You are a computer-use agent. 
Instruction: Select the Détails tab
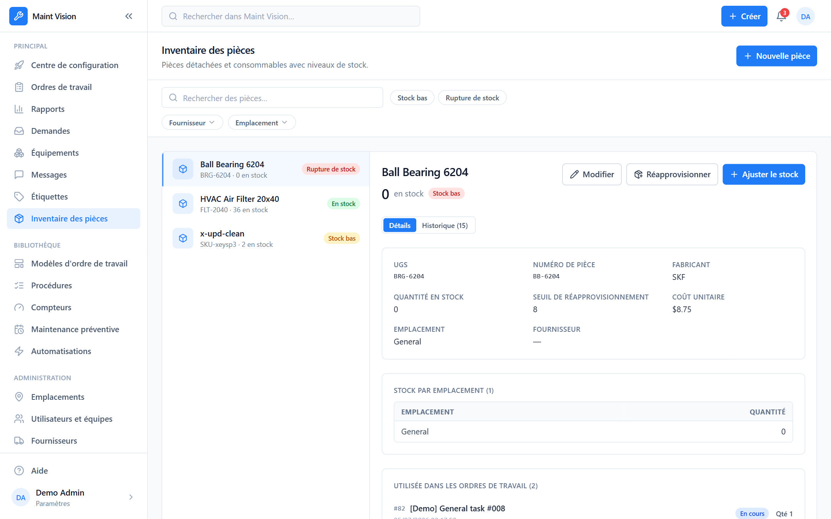point(400,226)
